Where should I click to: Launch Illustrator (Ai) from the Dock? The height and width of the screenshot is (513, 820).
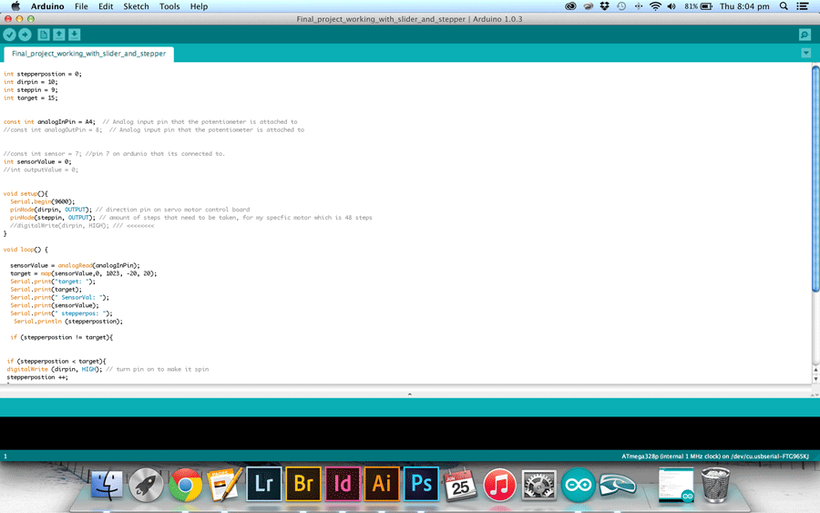(382, 484)
